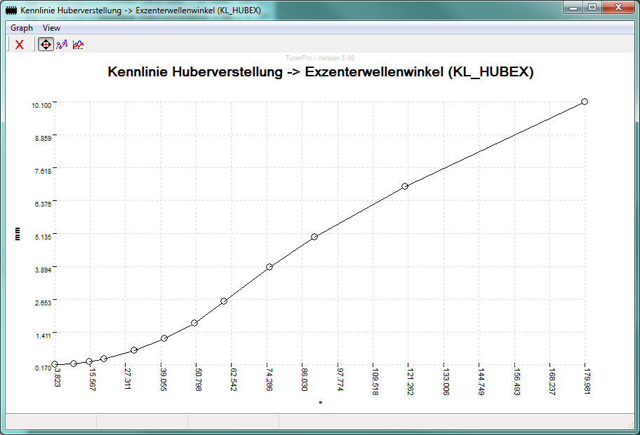Screen dimensions: 640x435
Task: Select the curve point near the 3.894 gridline
Action: pyautogui.click(x=269, y=267)
